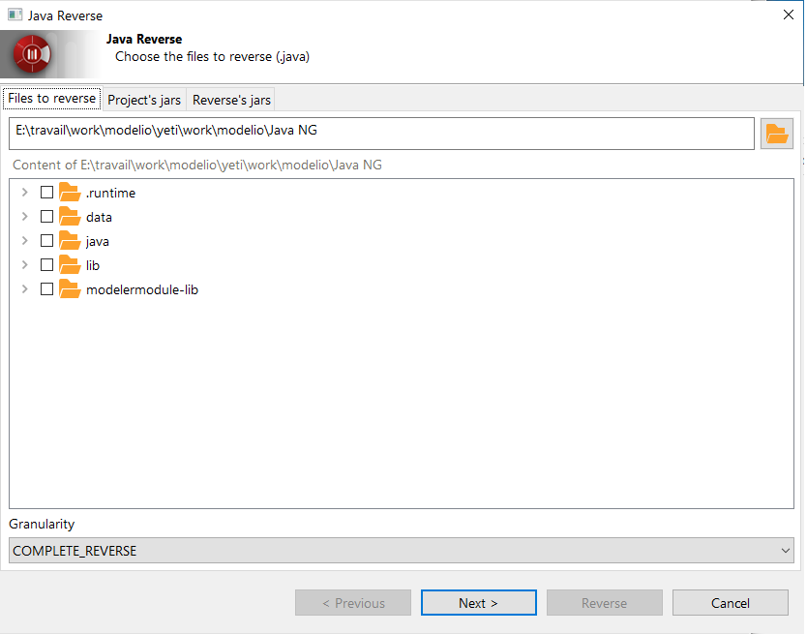Click the 'Content of E:\travail...' label

click(x=197, y=165)
